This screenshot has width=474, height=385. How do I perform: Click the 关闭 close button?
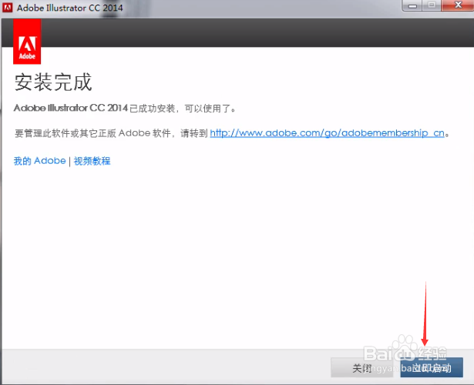[361, 367]
